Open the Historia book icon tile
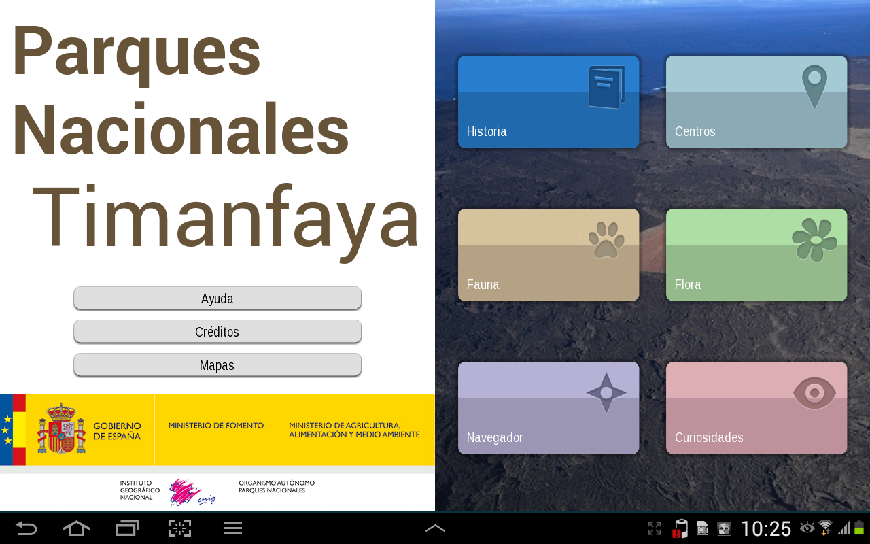870x544 pixels. (x=606, y=87)
